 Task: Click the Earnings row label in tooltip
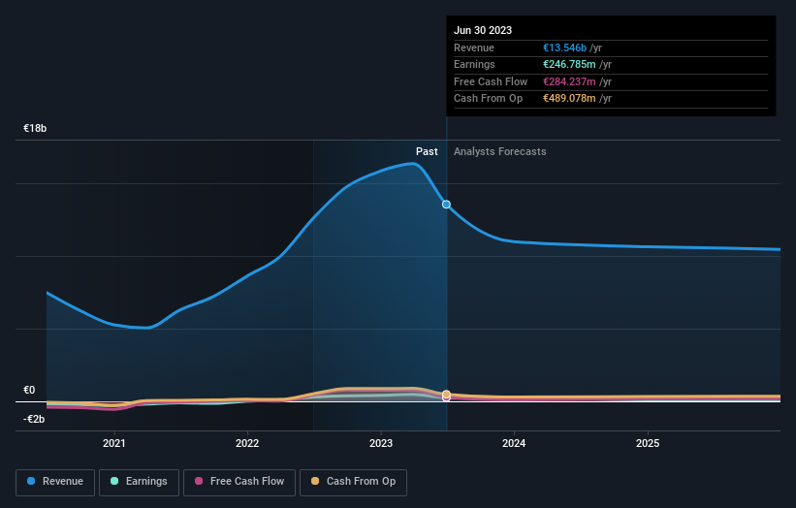[475, 64]
